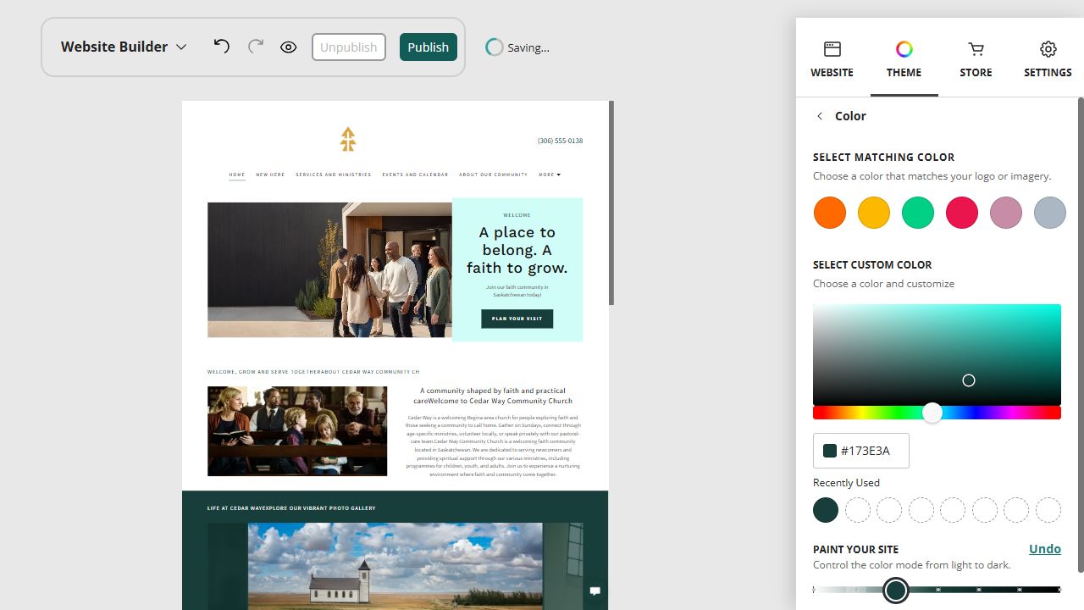Open the Settings tab
This screenshot has width=1084, height=610.
[x=1048, y=59]
